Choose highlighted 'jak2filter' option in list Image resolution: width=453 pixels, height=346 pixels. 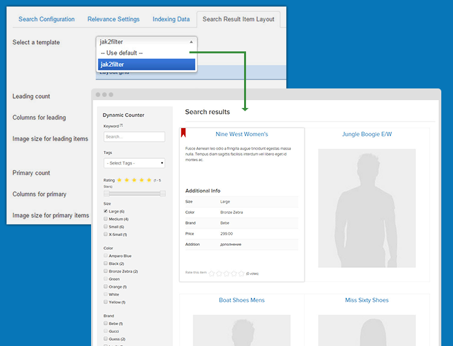tap(146, 64)
